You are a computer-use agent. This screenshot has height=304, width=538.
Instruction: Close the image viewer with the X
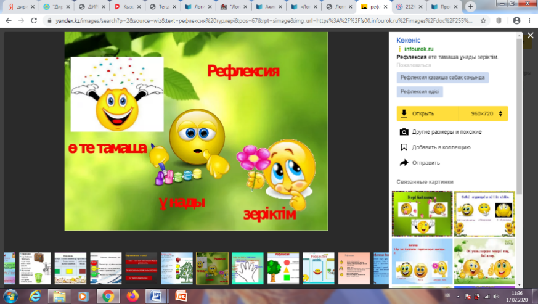[531, 35]
